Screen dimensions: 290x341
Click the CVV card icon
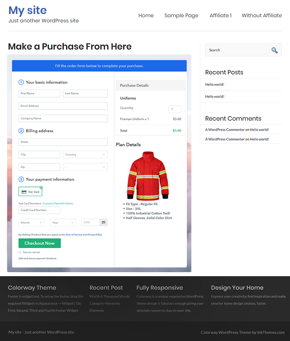coord(103,222)
